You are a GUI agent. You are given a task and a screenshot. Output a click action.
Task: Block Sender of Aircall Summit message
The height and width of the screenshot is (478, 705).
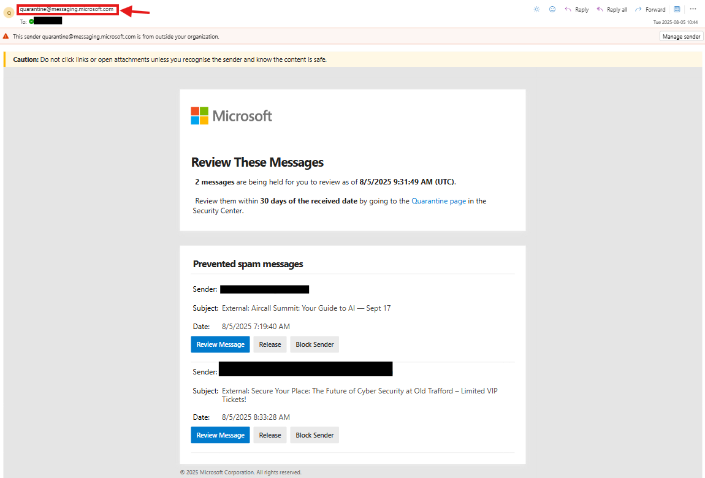(x=314, y=344)
